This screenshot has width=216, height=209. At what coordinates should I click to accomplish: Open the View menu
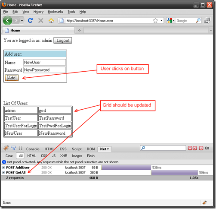[x=26, y=12]
